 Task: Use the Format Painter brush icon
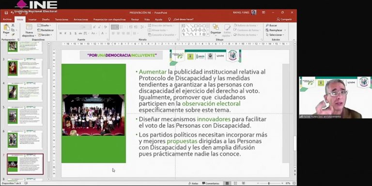[x=13, y=35]
